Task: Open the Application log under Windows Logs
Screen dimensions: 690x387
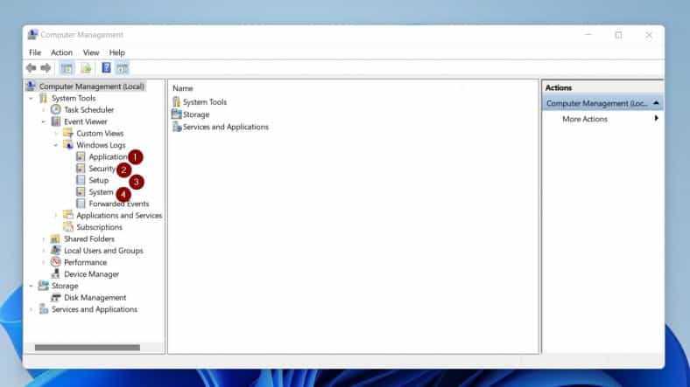Action: pos(108,157)
